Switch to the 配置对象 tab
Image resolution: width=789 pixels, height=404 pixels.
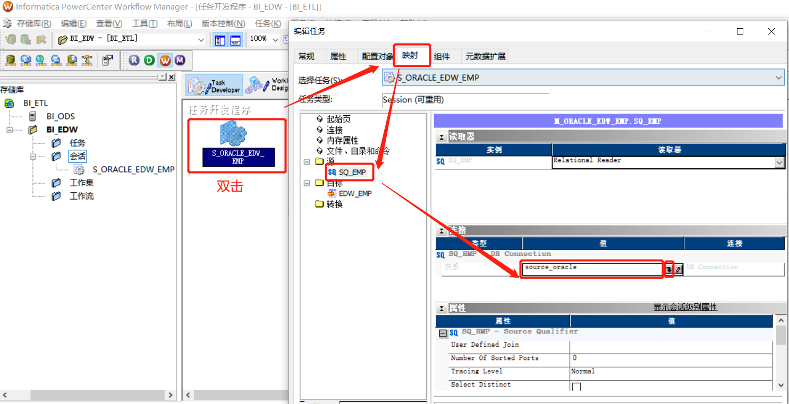[377, 56]
